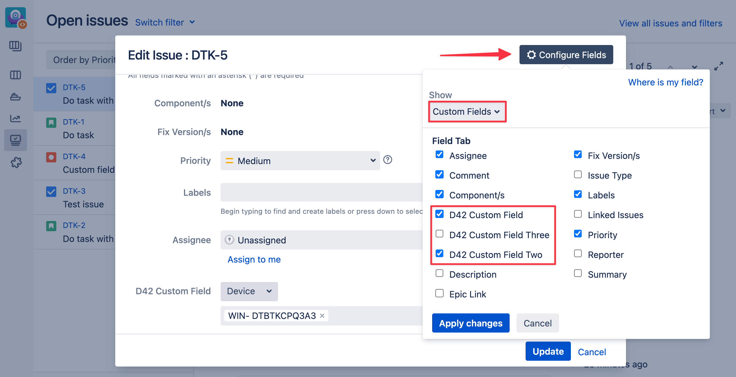Click the Apply changes button
736x377 pixels.
(x=470, y=323)
